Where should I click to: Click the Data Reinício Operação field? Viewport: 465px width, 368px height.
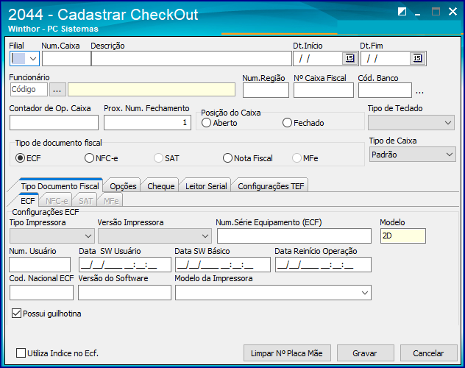point(323,264)
